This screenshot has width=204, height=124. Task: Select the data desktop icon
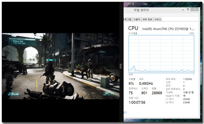(145, 4)
